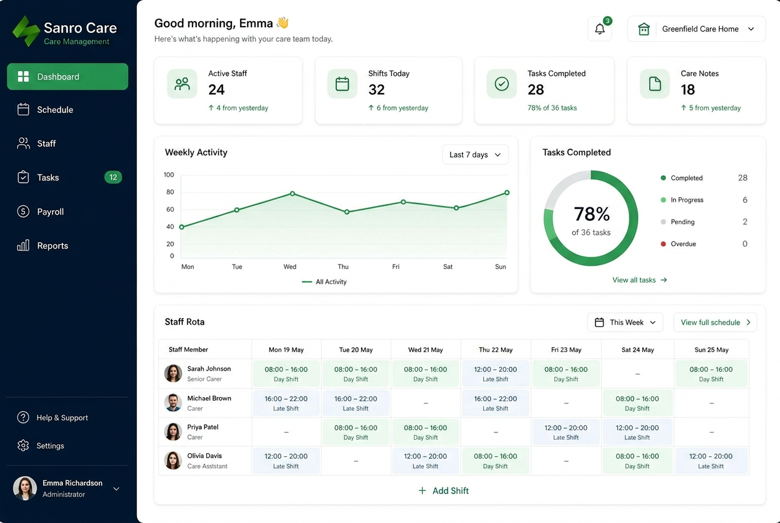Screen dimensions: 780x523
Task: Click the Settings gear icon
Action: coord(23,445)
